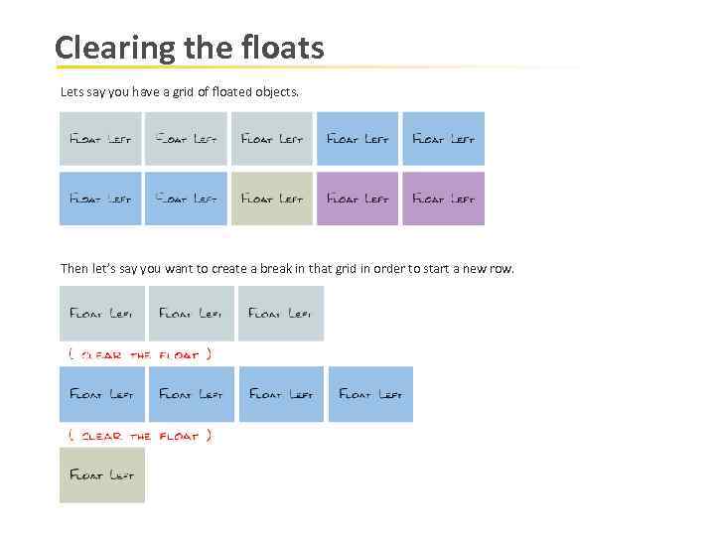Click the first red "clear the float" label
This screenshot has width=715, height=536.
pos(139,354)
